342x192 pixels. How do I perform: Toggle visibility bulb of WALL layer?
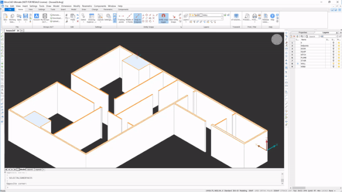(333, 64)
